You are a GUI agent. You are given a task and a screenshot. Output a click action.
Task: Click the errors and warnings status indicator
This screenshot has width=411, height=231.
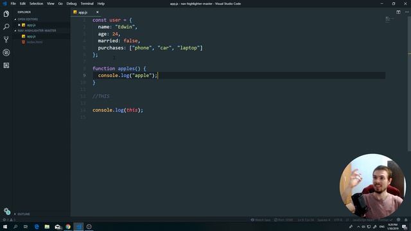[x=8, y=220]
